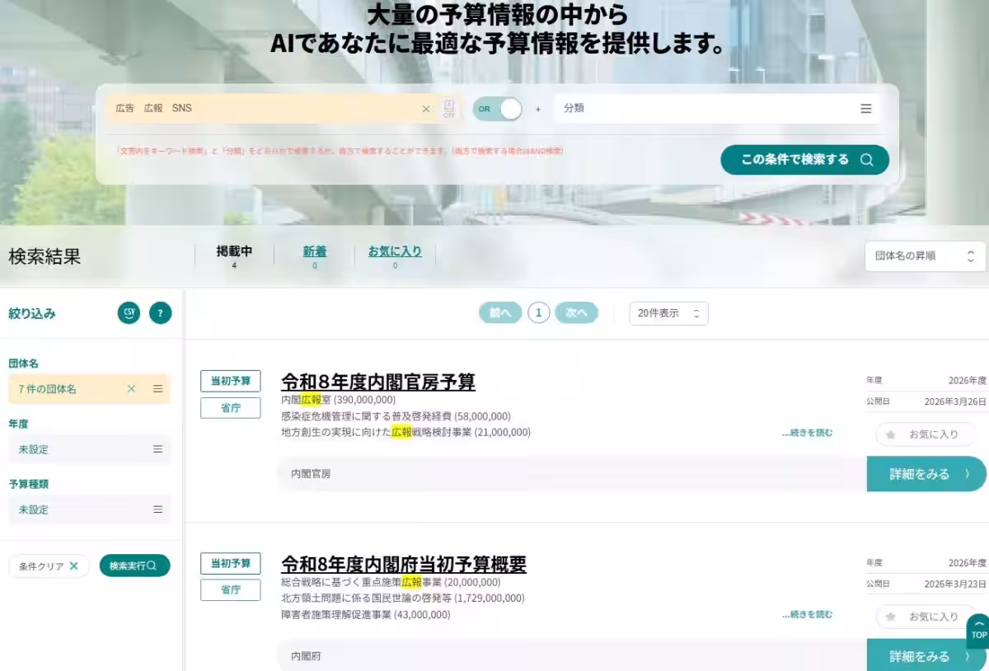Click 地方創生の実現に向けた広報戦略検討事業 line

[x=405, y=432]
